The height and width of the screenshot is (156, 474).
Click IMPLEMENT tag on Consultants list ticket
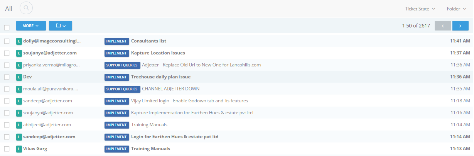tap(116, 41)
